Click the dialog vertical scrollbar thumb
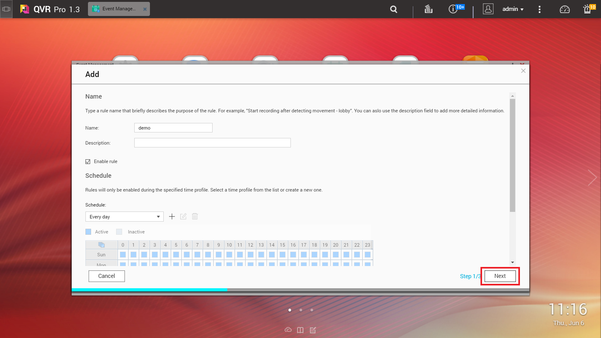Image resolution: width=601 pixels, height=338 pixels. pos(512,156)
